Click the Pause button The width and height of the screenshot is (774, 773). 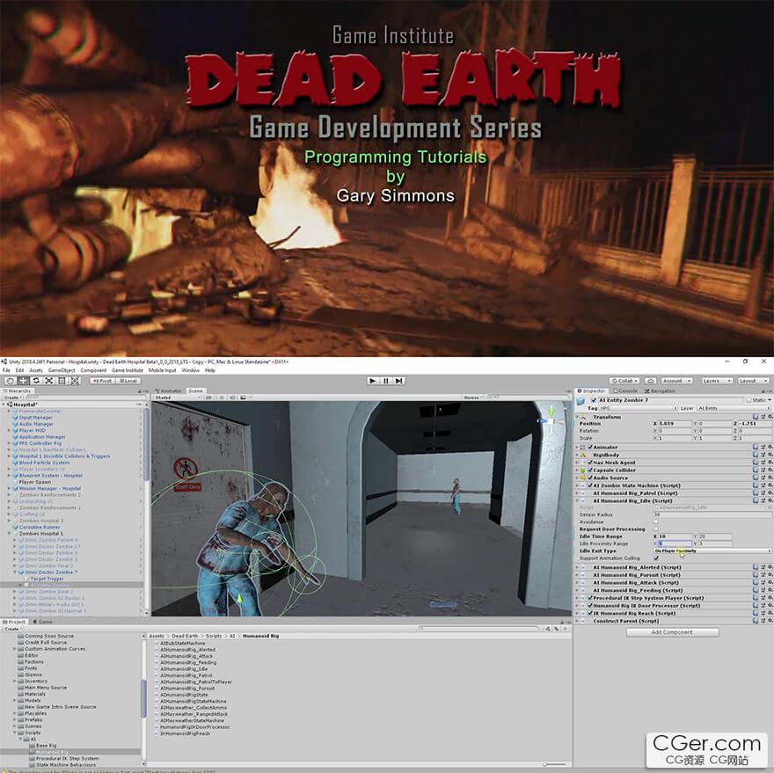386,381
